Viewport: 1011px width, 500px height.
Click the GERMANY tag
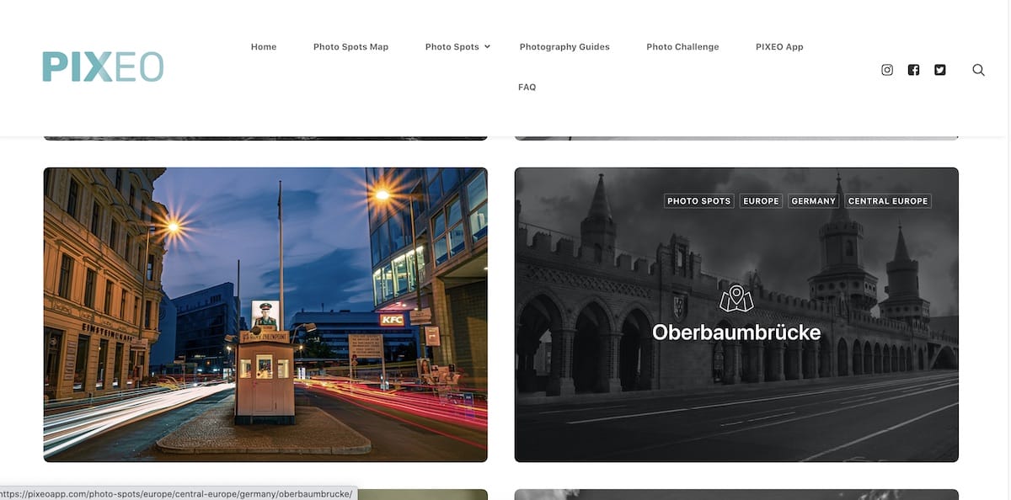pyautogui.click(x=814, y=201)
